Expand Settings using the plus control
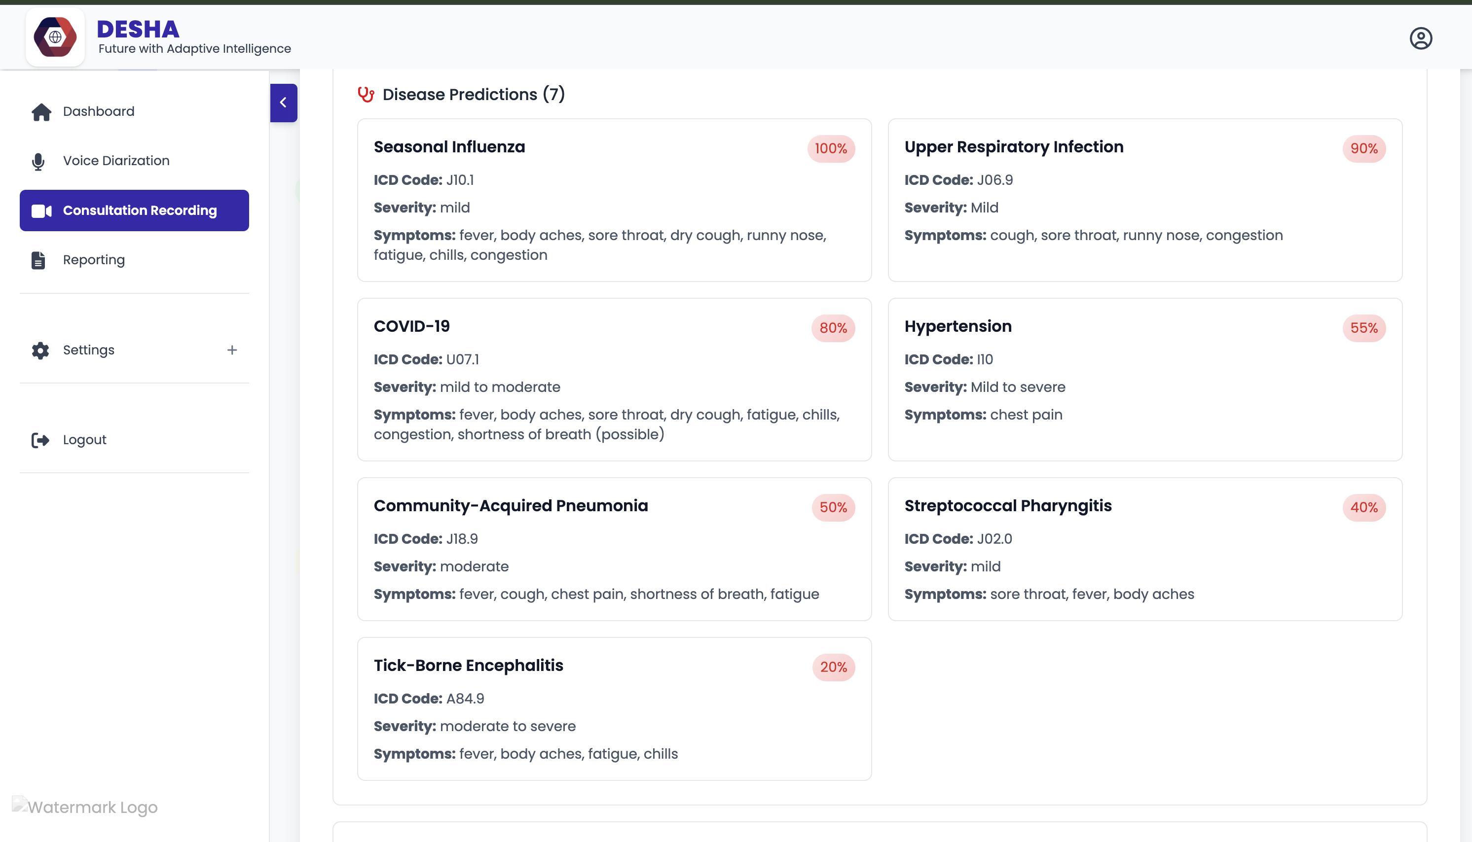The width and height of the screenshot is (1472, 842). (232, 350)
